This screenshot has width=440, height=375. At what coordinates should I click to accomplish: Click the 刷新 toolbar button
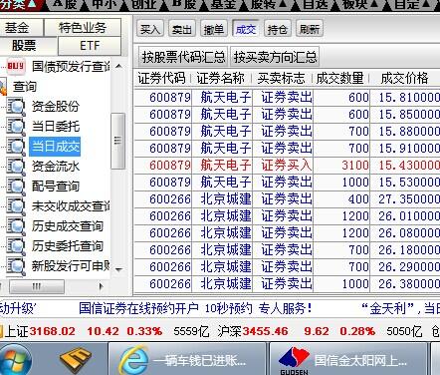310,29
